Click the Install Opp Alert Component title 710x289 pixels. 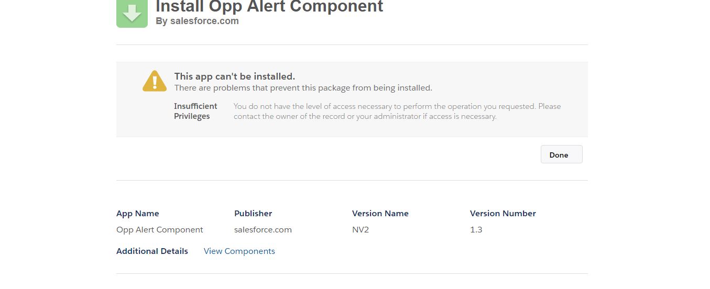pyautogui.click(x=269, y=7)
